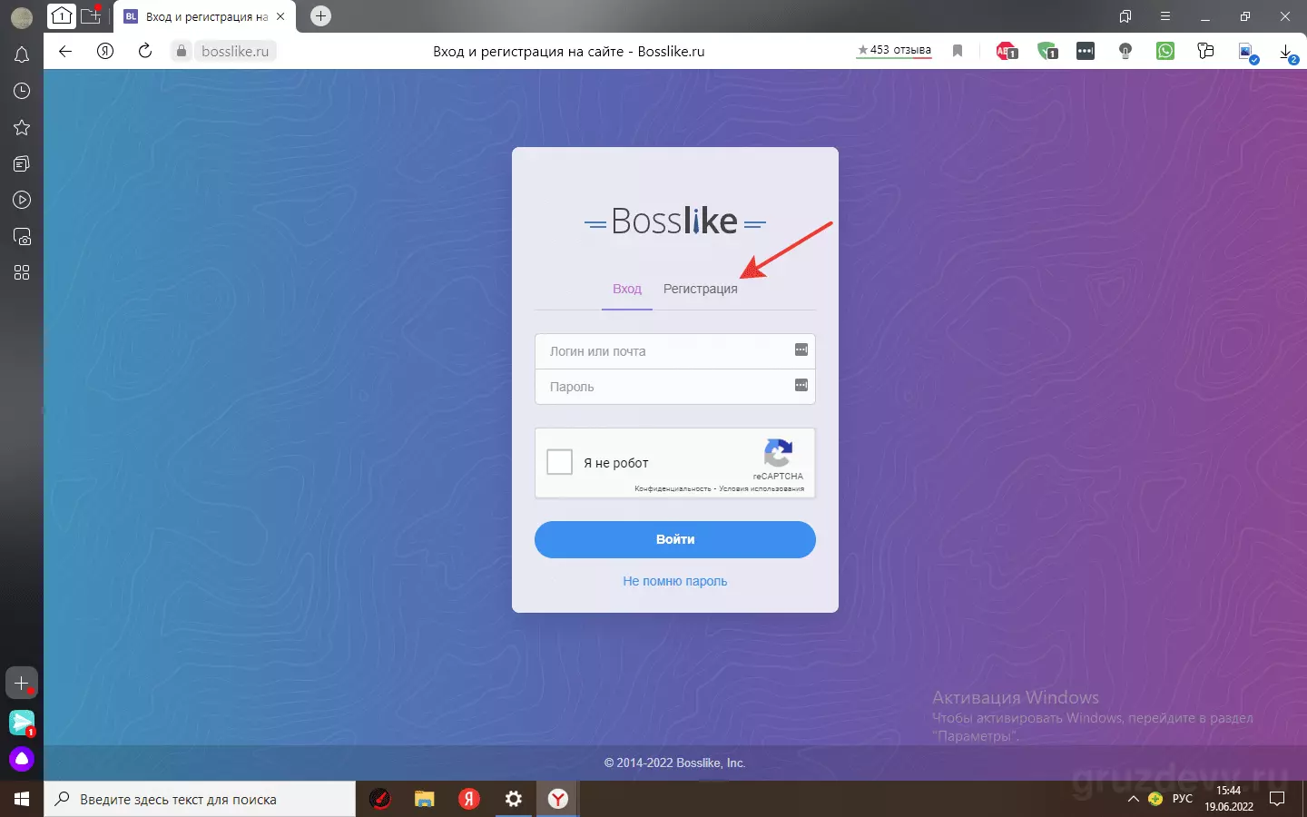
Task: Switch to the Вход tab
Action: pyautogui.click(x=627, y=289)
